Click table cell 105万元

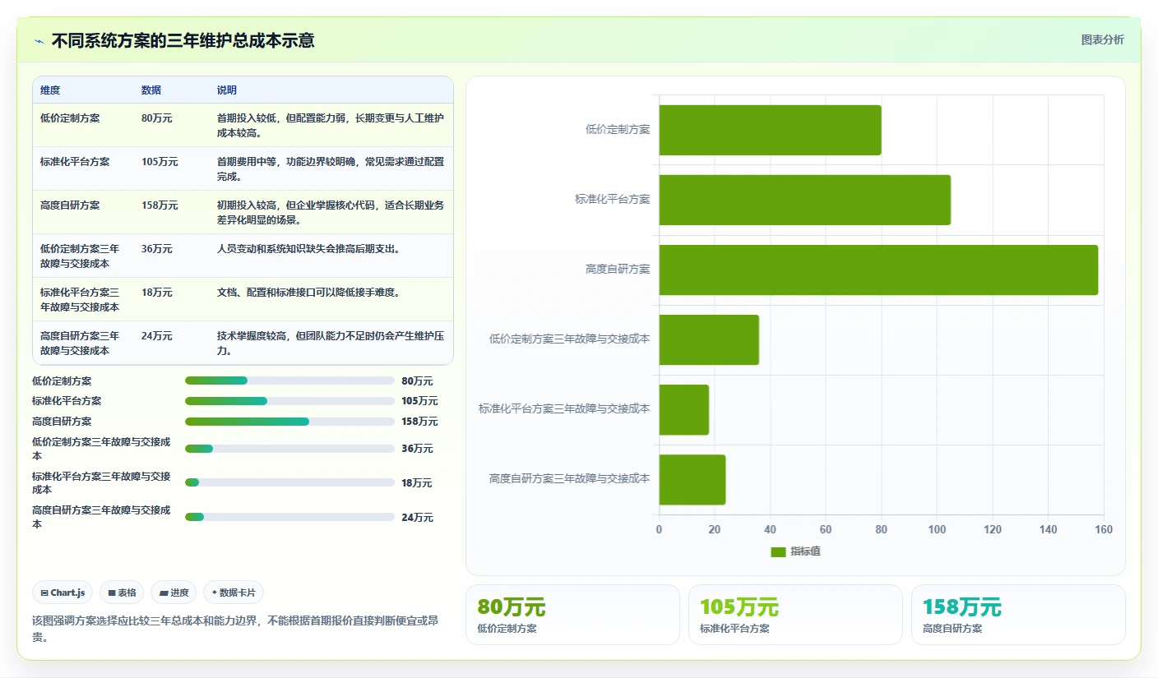pos(160,162)
